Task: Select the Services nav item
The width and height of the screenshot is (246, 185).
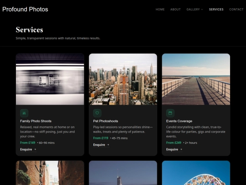Action: [216, 10]
